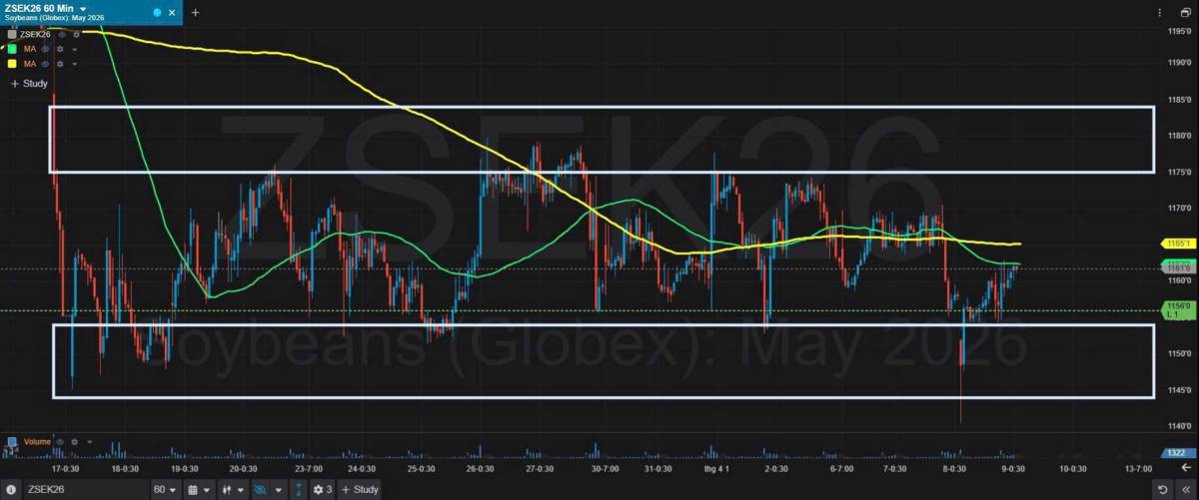Click the yellow MA color swatch
The image size is (1199, 500).
click(x=12, y=63)
